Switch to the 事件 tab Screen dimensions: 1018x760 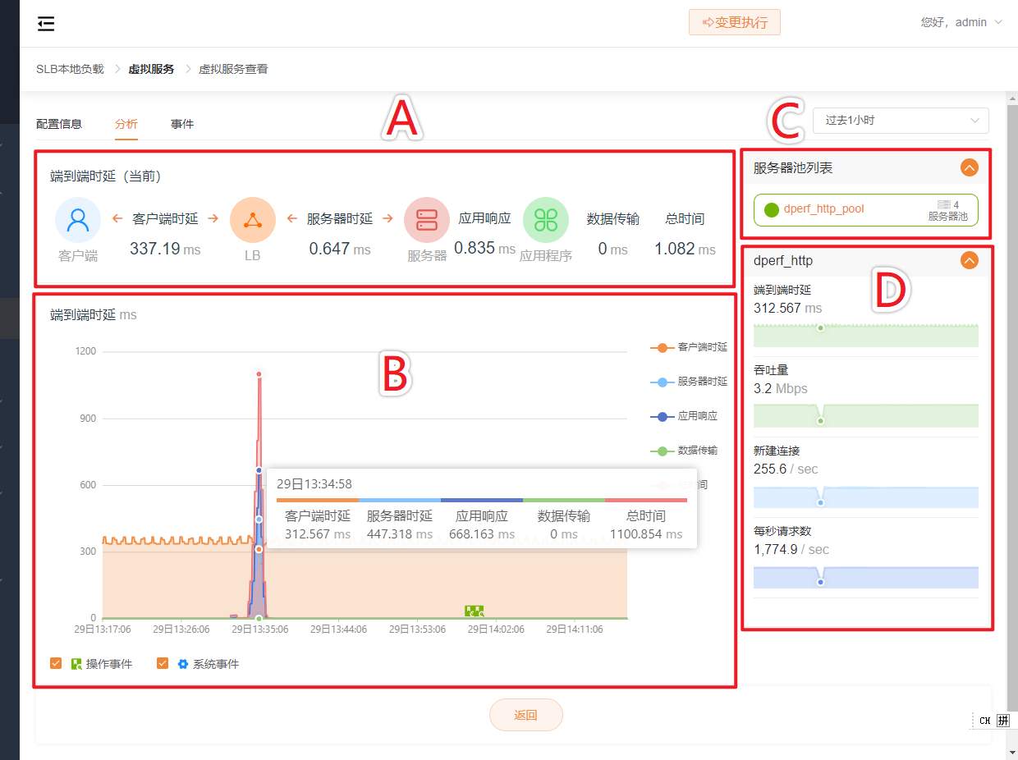coord(182,125)
